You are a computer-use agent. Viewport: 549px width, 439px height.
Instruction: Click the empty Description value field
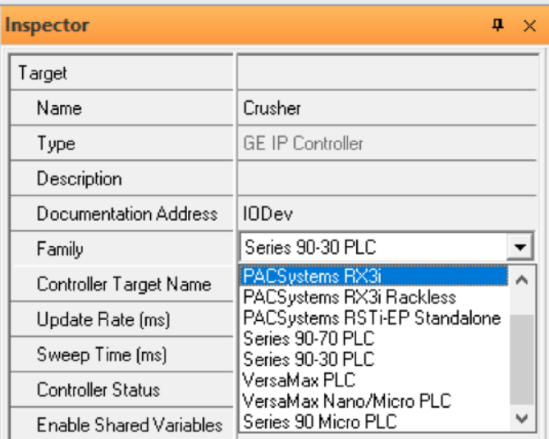(x=387, y=178)
